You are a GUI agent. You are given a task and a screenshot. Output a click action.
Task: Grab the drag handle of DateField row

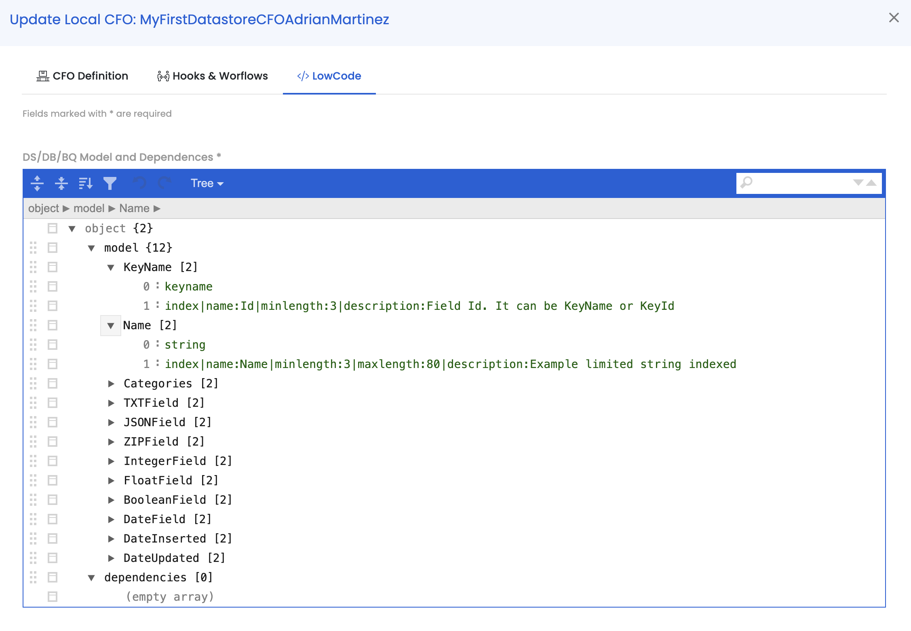coord(33,519)
